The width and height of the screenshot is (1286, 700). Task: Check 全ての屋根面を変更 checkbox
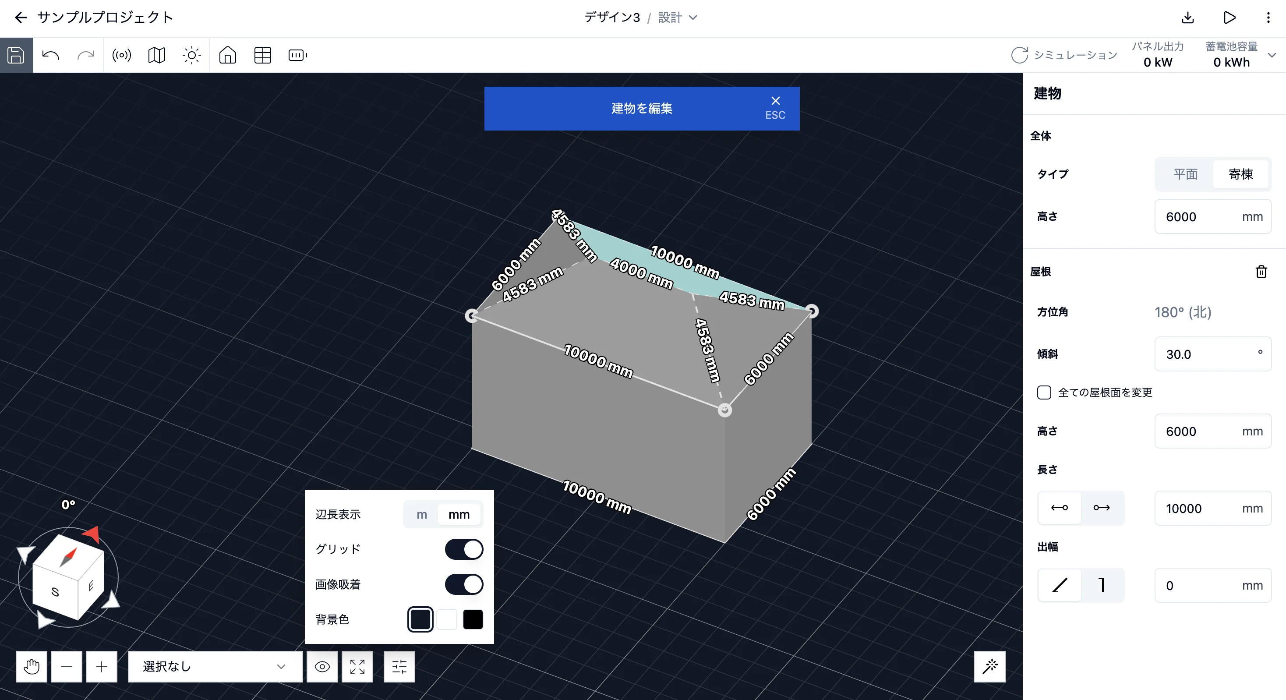[x=1044, y=392]
